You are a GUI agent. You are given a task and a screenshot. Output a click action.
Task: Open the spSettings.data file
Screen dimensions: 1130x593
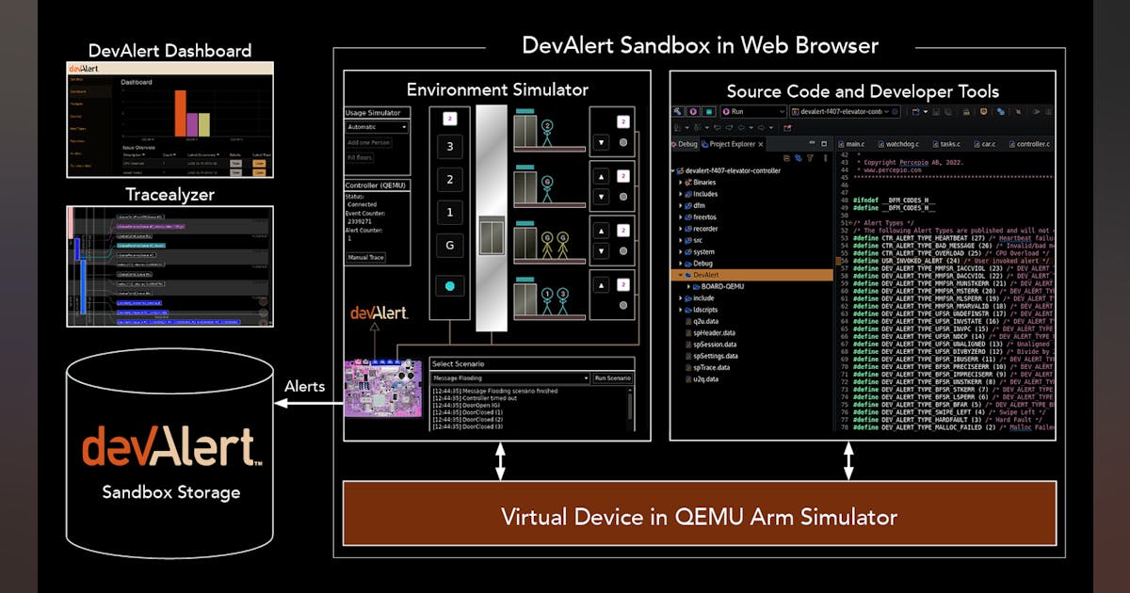(x=714, y=356)
